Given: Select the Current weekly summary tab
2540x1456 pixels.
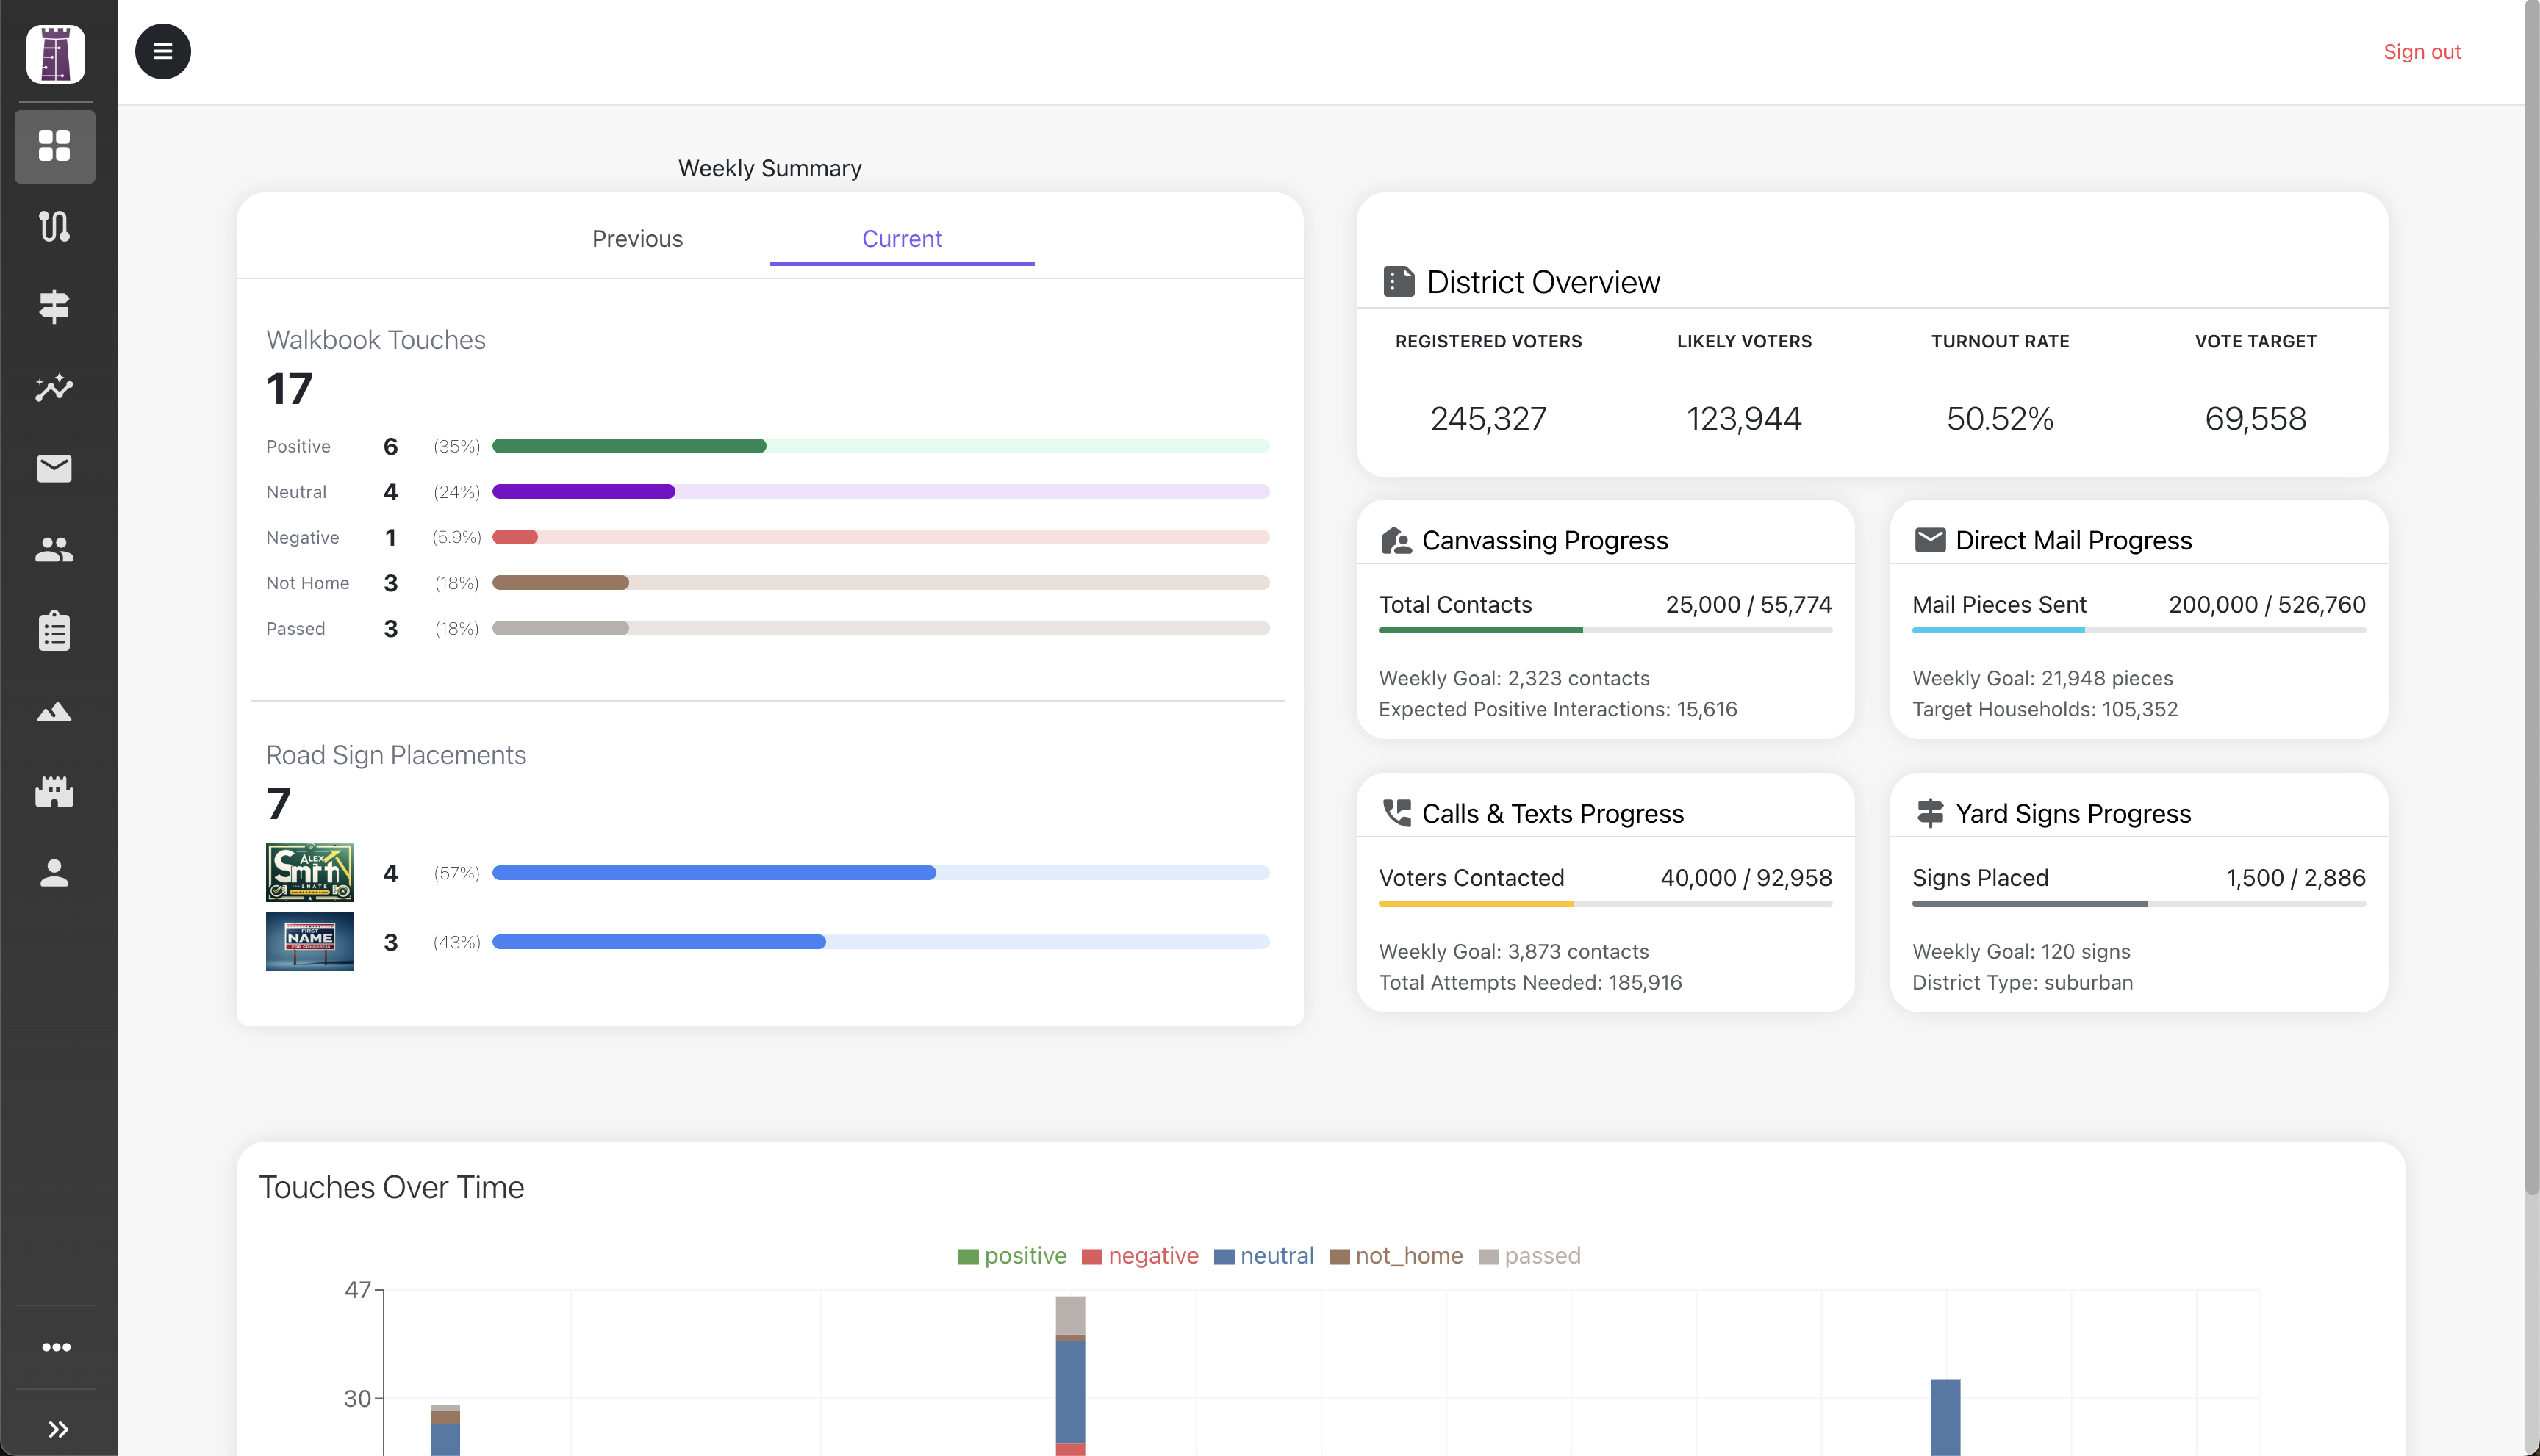Looking at the screenshot, I should [x=901, y=238].
